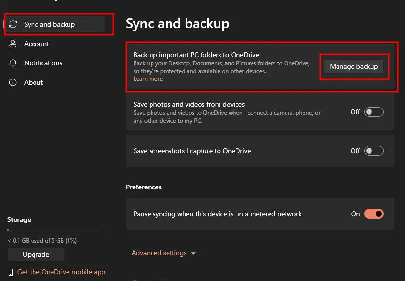This screenshot has height=281, width=405.
Task: Click the Storage heading text
Action: point(19,219)
